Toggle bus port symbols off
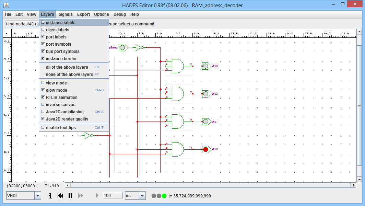The height and width of the screenshot is (206, 365). pyautogui.click(x=74, y=51)
